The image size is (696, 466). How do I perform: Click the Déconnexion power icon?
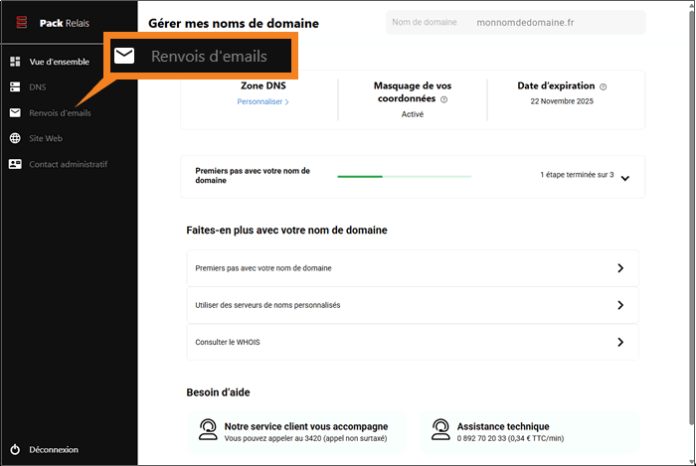pyautogui.click(x=15, y=449)
